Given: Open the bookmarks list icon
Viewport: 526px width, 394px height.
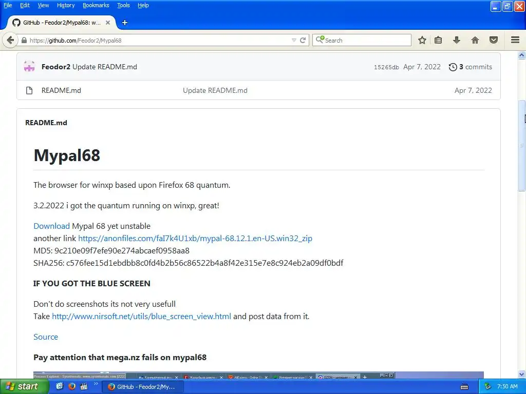Looking at the screenshot, I should (x=438, y=40).
